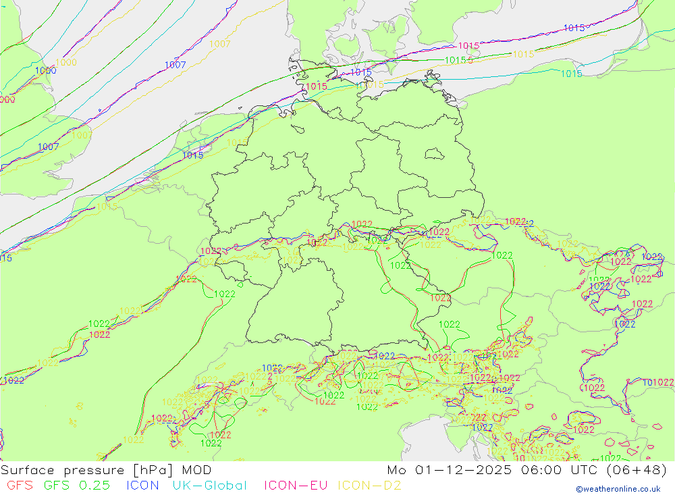The image size is (675, 495).
Task: Click the blue ICON legend label
Action: (142, 485)
